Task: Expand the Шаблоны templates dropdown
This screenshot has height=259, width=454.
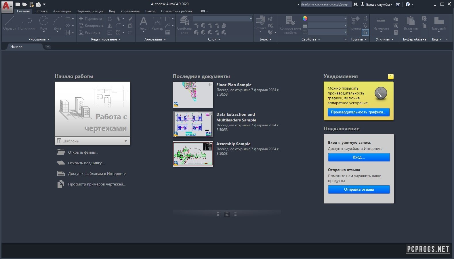Action: 125,141
